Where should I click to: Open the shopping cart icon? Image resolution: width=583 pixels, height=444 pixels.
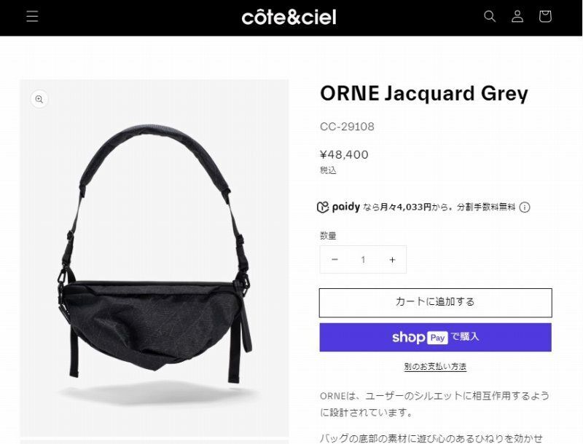click(x=545, y=16)
